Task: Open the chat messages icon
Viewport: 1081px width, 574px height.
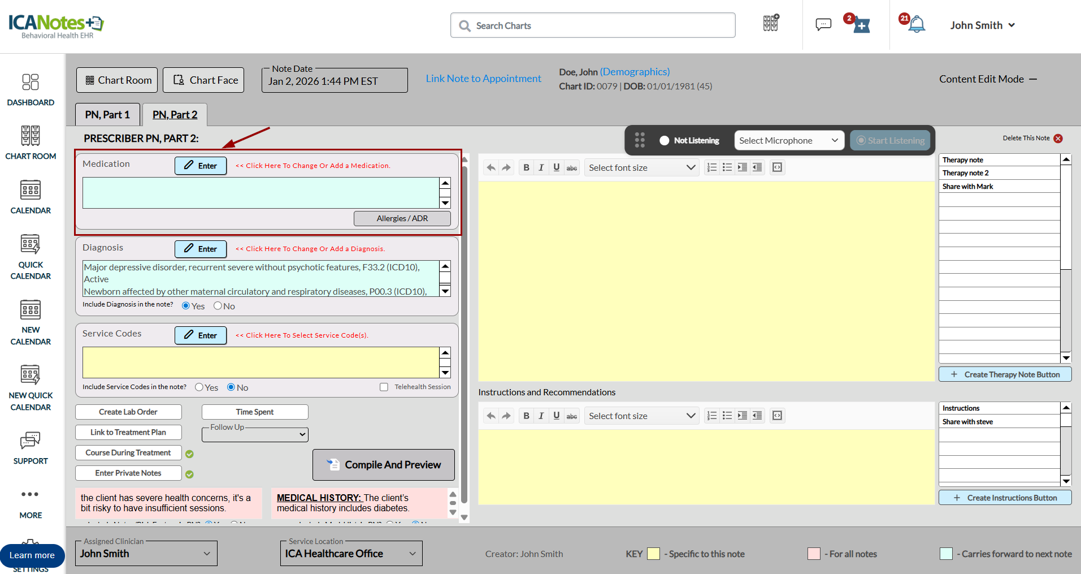Action: [823, 25]
